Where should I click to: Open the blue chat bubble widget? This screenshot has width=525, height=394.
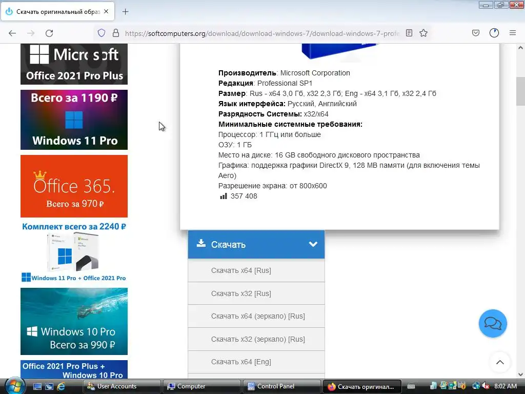(x=493, y=323)
